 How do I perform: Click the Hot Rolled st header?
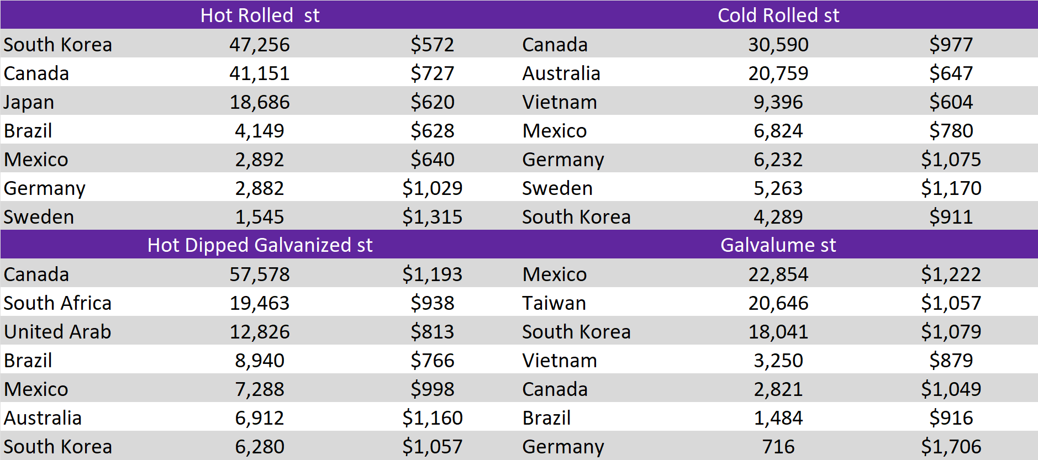point(260,15)
